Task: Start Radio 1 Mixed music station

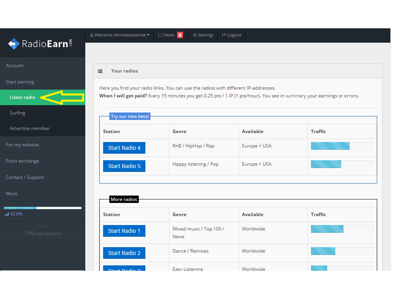Action: tap(124, 231)
